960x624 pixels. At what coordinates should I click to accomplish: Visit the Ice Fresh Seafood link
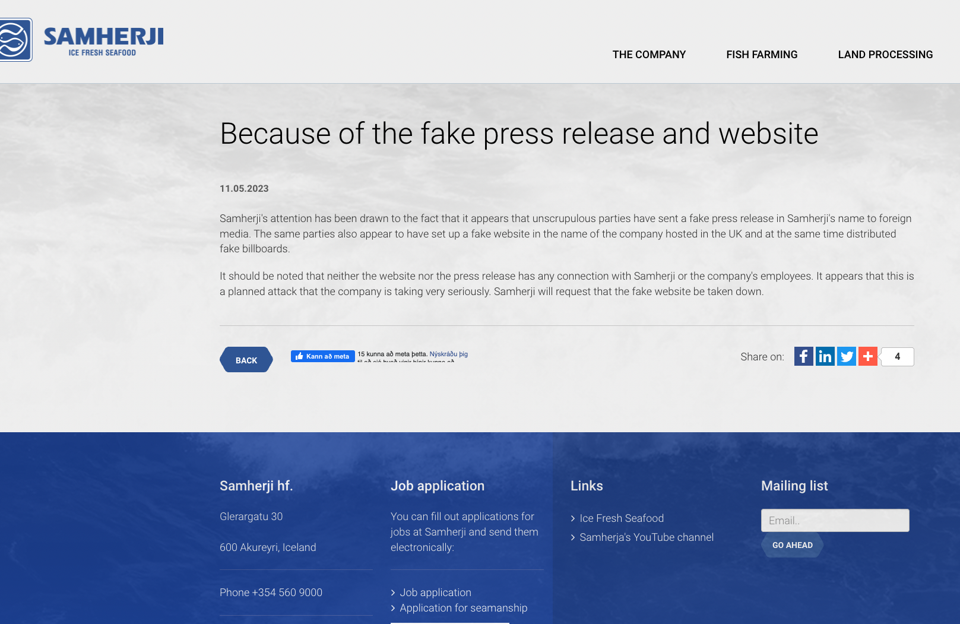pos(622,518)
